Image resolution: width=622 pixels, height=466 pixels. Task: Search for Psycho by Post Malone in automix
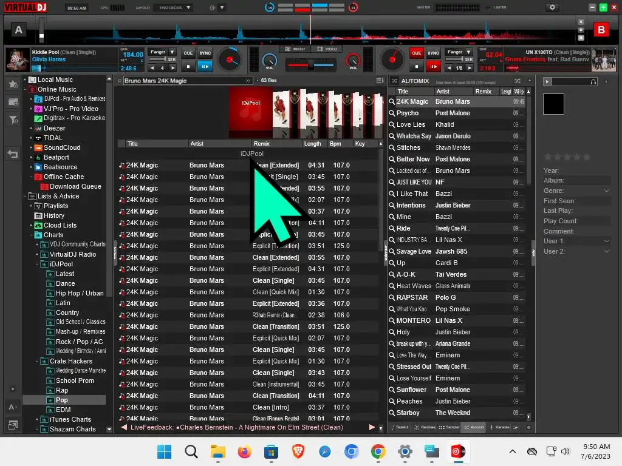[392, 113]
